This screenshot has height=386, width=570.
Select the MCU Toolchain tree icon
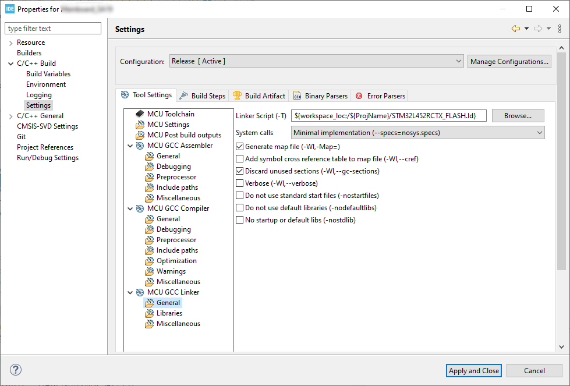pos(140,114)
